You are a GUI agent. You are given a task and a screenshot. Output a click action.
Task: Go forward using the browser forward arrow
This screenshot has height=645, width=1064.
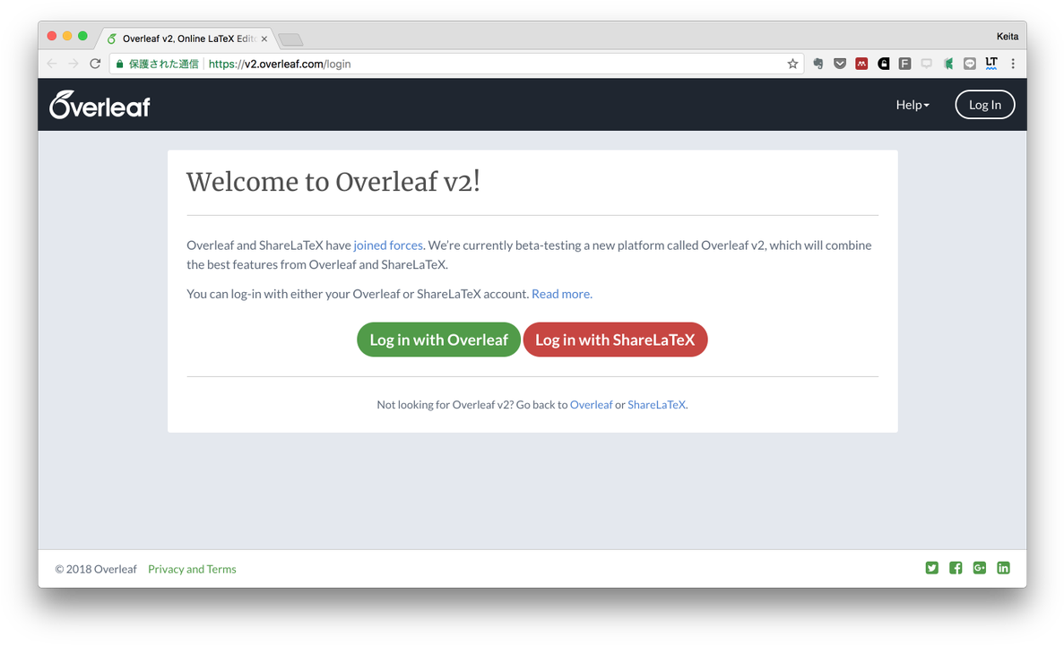click(74, 64)
